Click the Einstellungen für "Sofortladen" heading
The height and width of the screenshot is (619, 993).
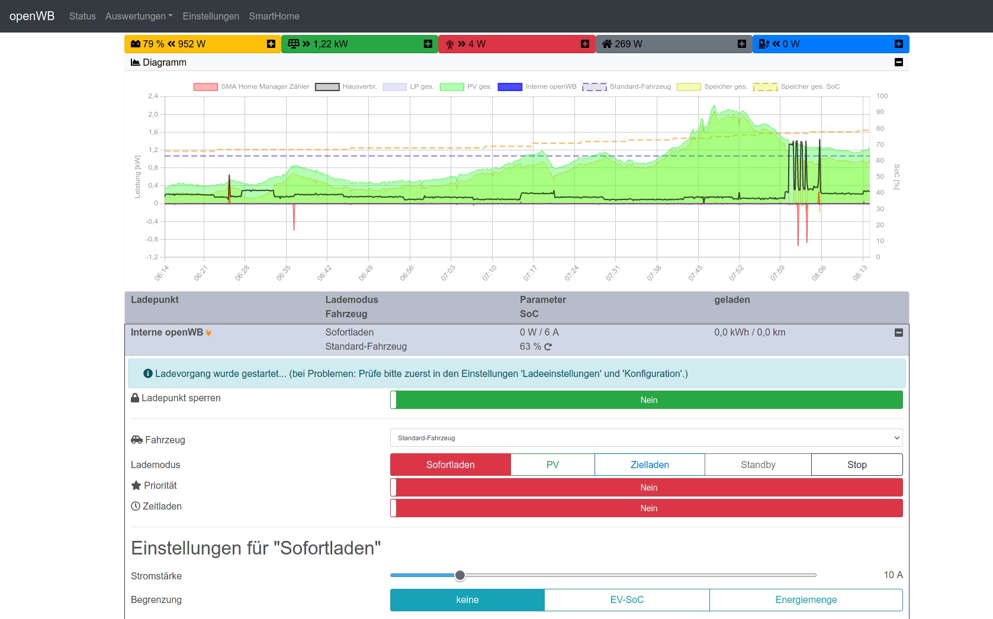[x=256, y=548]
